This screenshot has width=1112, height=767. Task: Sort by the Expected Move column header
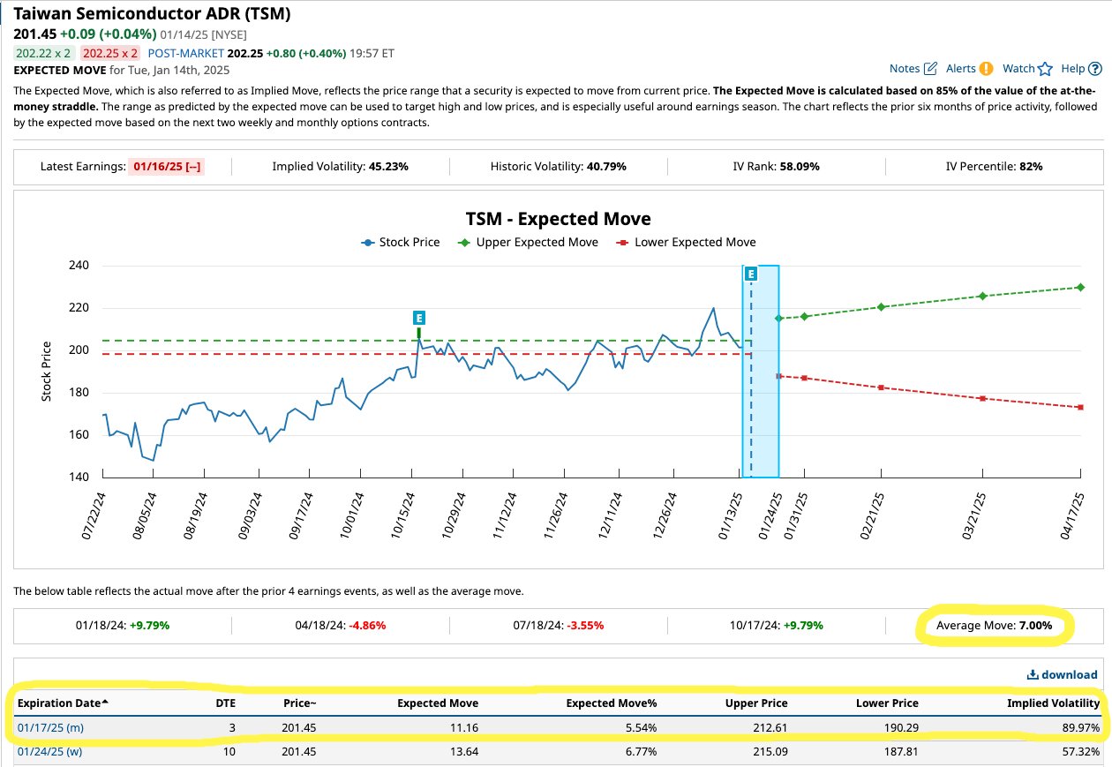pos(438,703)
